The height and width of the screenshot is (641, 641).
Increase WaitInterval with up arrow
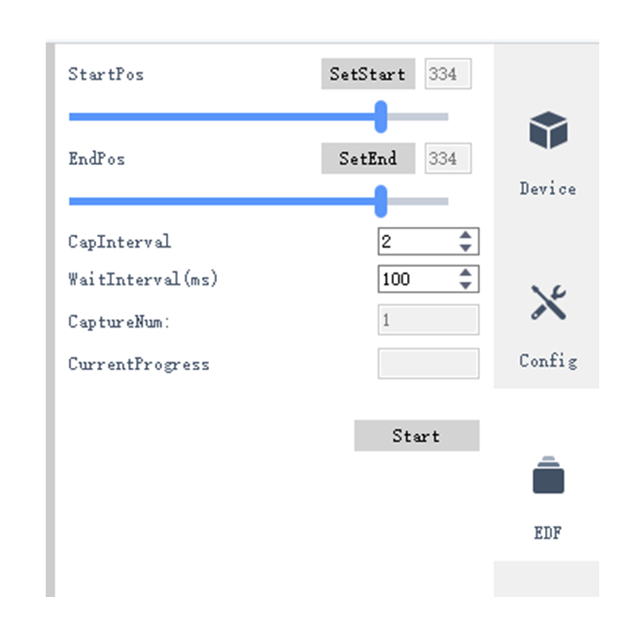click(466, 273)
